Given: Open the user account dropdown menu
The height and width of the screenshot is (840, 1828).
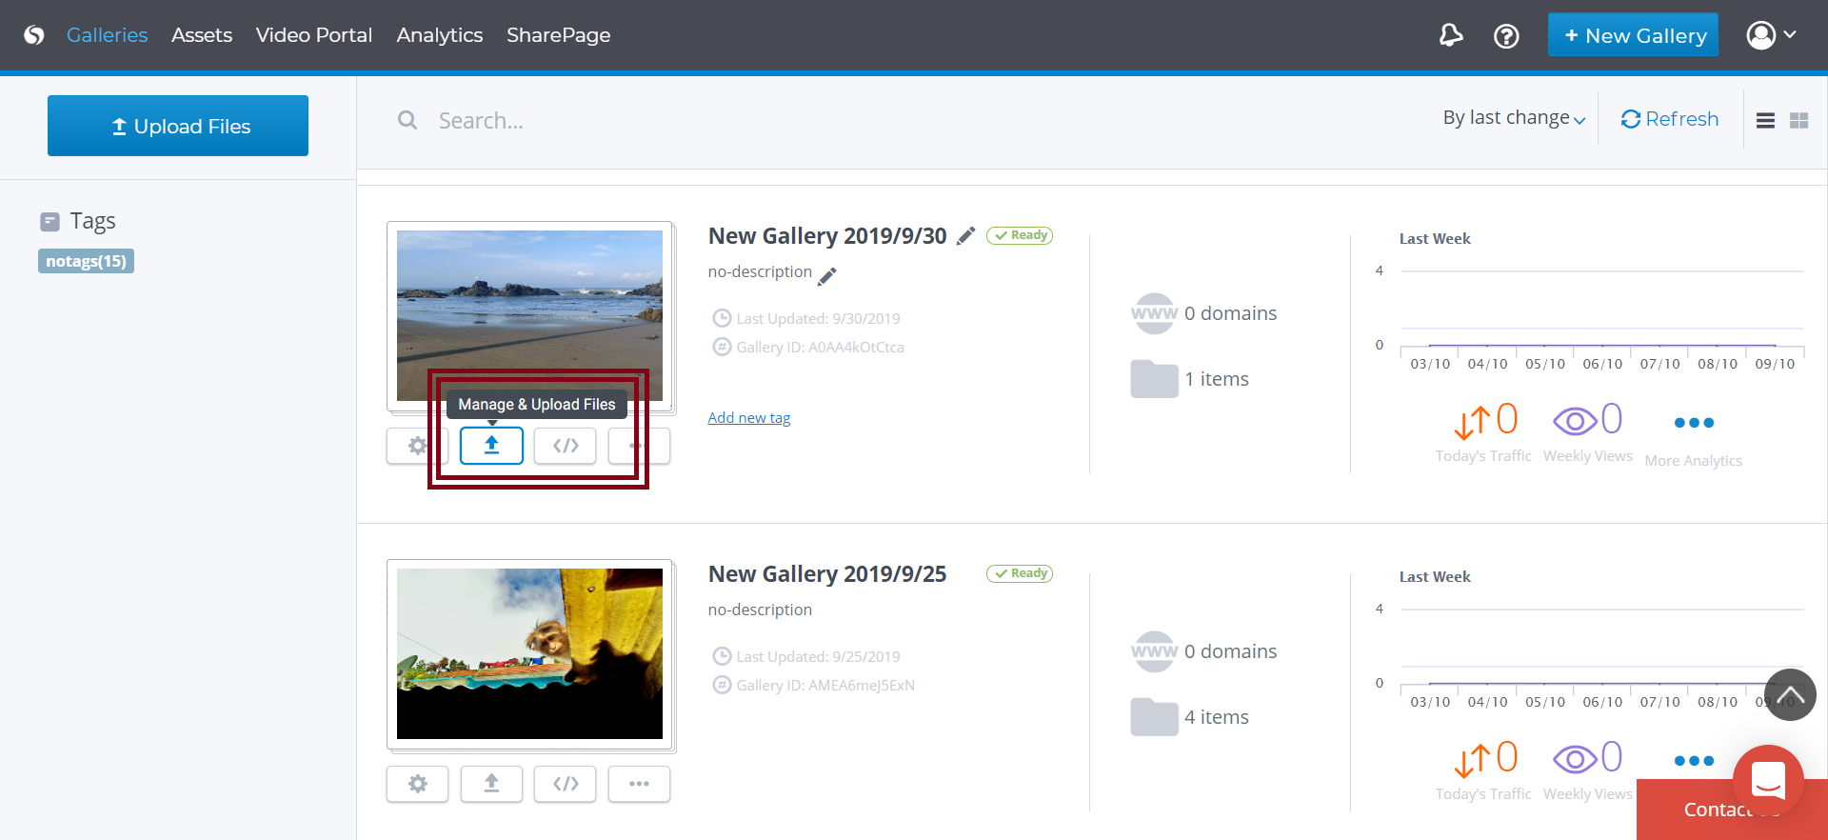Looking at the screenshot, I should tap(1771, 35).
